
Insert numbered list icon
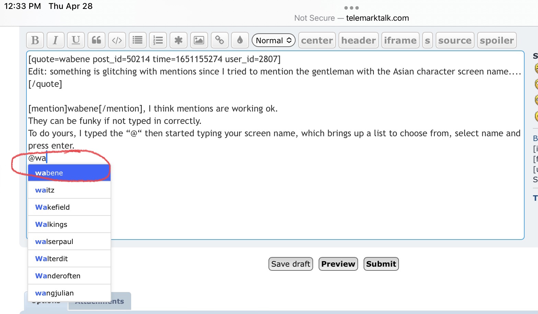158,40
